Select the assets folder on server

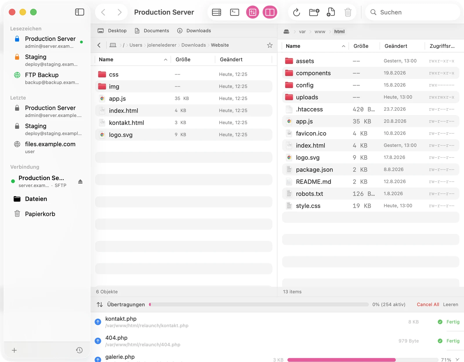(371, 61)
